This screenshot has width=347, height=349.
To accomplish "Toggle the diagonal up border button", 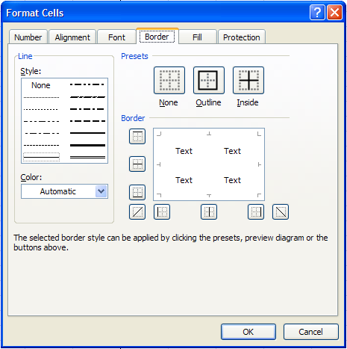I will (x=137, y=211).
